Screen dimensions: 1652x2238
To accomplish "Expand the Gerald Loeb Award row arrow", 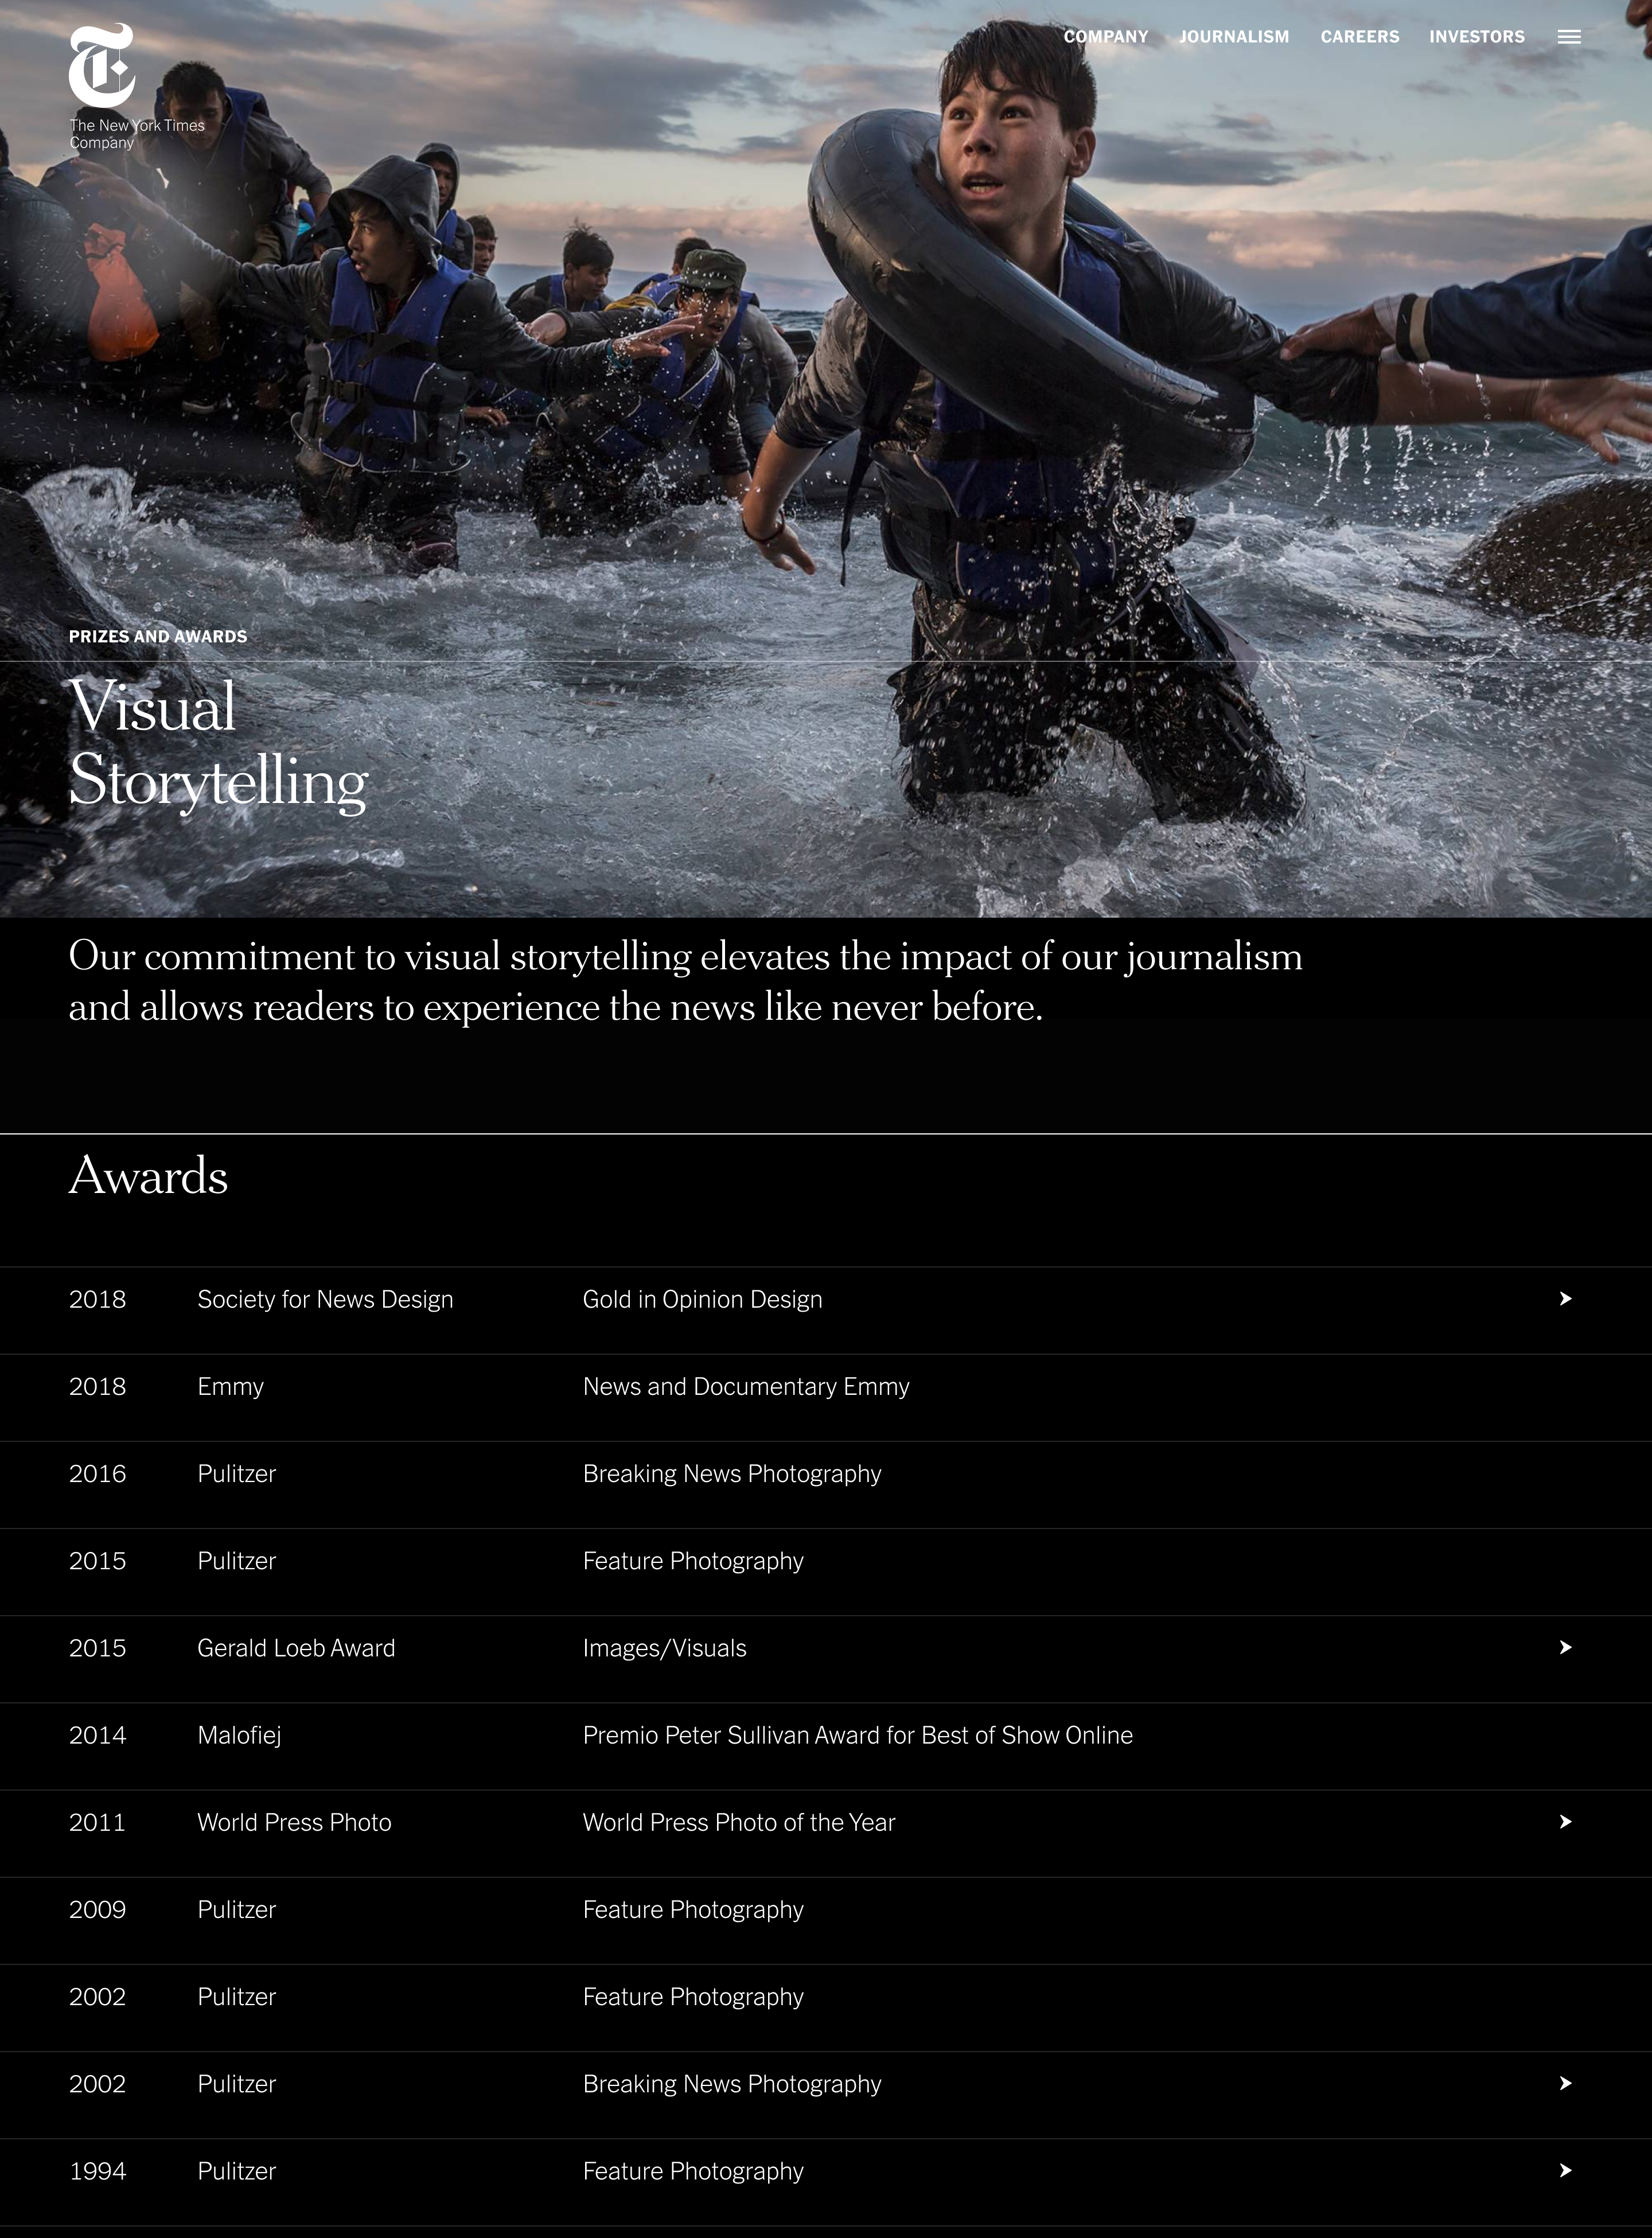I will tap(1566, 1647).
